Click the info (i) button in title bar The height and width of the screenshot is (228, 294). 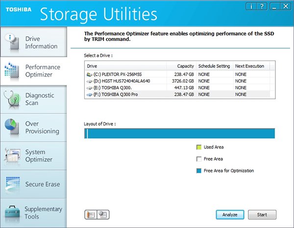point(251,6)
